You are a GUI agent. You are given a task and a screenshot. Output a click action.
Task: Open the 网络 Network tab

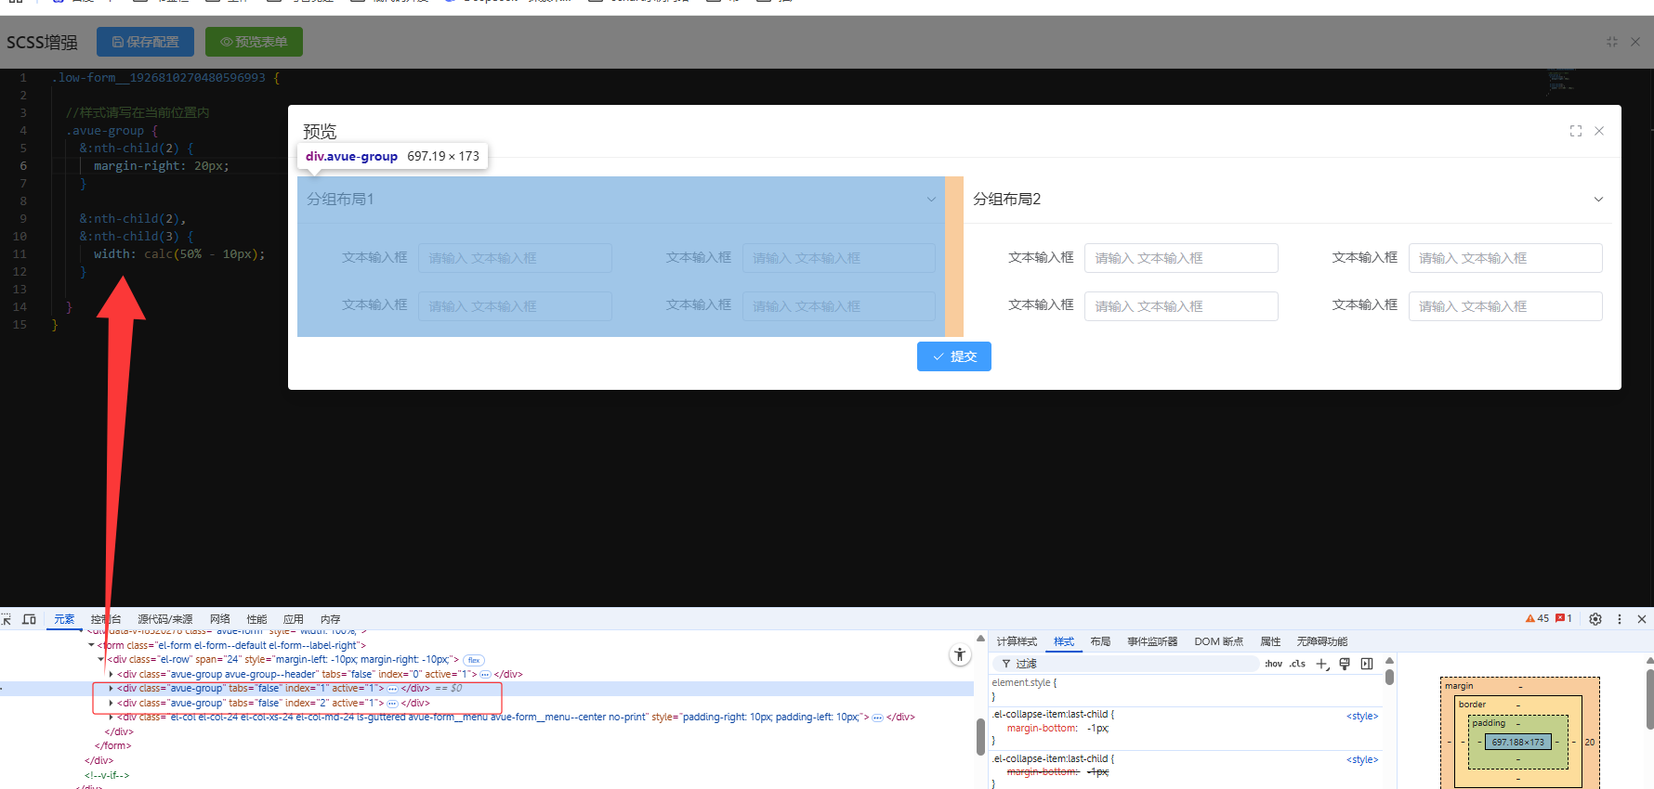coord(220,619)
